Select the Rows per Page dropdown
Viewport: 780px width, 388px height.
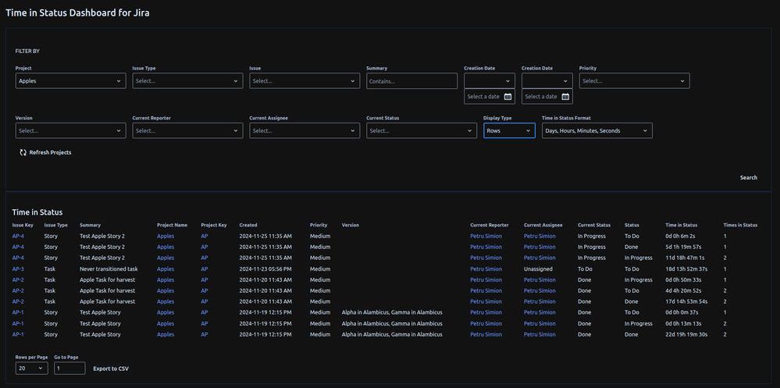31,368
